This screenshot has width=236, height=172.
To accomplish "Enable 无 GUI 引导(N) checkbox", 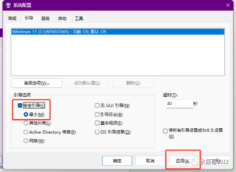I will (97, 105).
